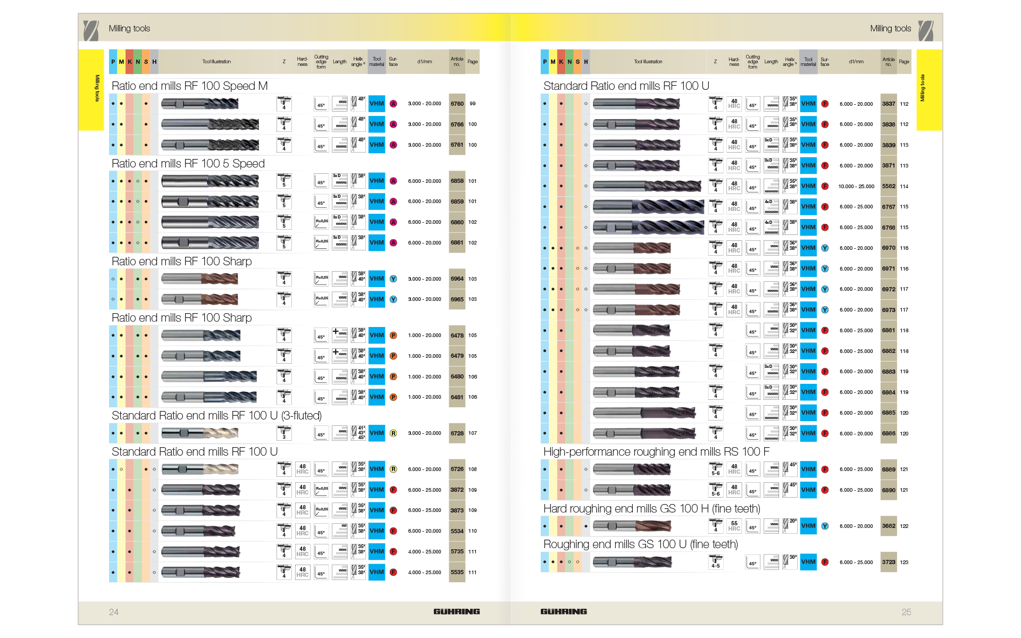This screenshot has height=638, width=1021.
Task: Click the end mill image for article 6728
Action: 199,433
